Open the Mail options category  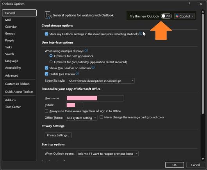[19, 20]
